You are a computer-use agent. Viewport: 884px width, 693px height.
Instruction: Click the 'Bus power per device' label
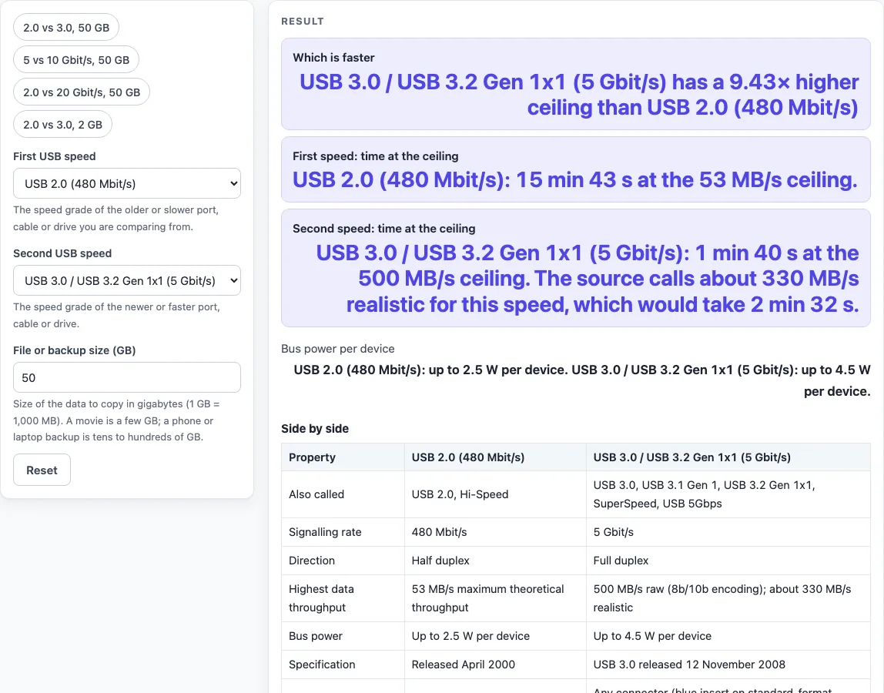click(338, 349)
